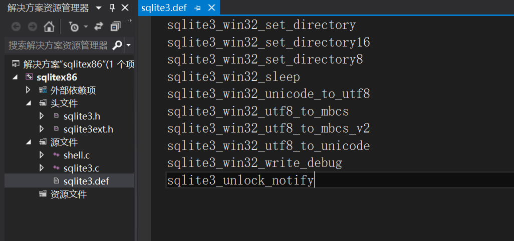Collapse the 头文件 folder
This screenshot has height=241, width=514.
pyautogui.click(x=28, y=103)
